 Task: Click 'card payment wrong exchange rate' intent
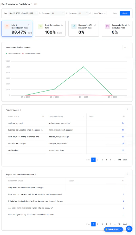coord(23,137)
